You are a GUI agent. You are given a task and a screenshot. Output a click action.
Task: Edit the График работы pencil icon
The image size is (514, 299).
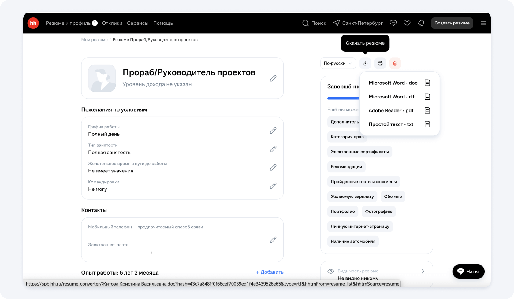coord(273,131)
